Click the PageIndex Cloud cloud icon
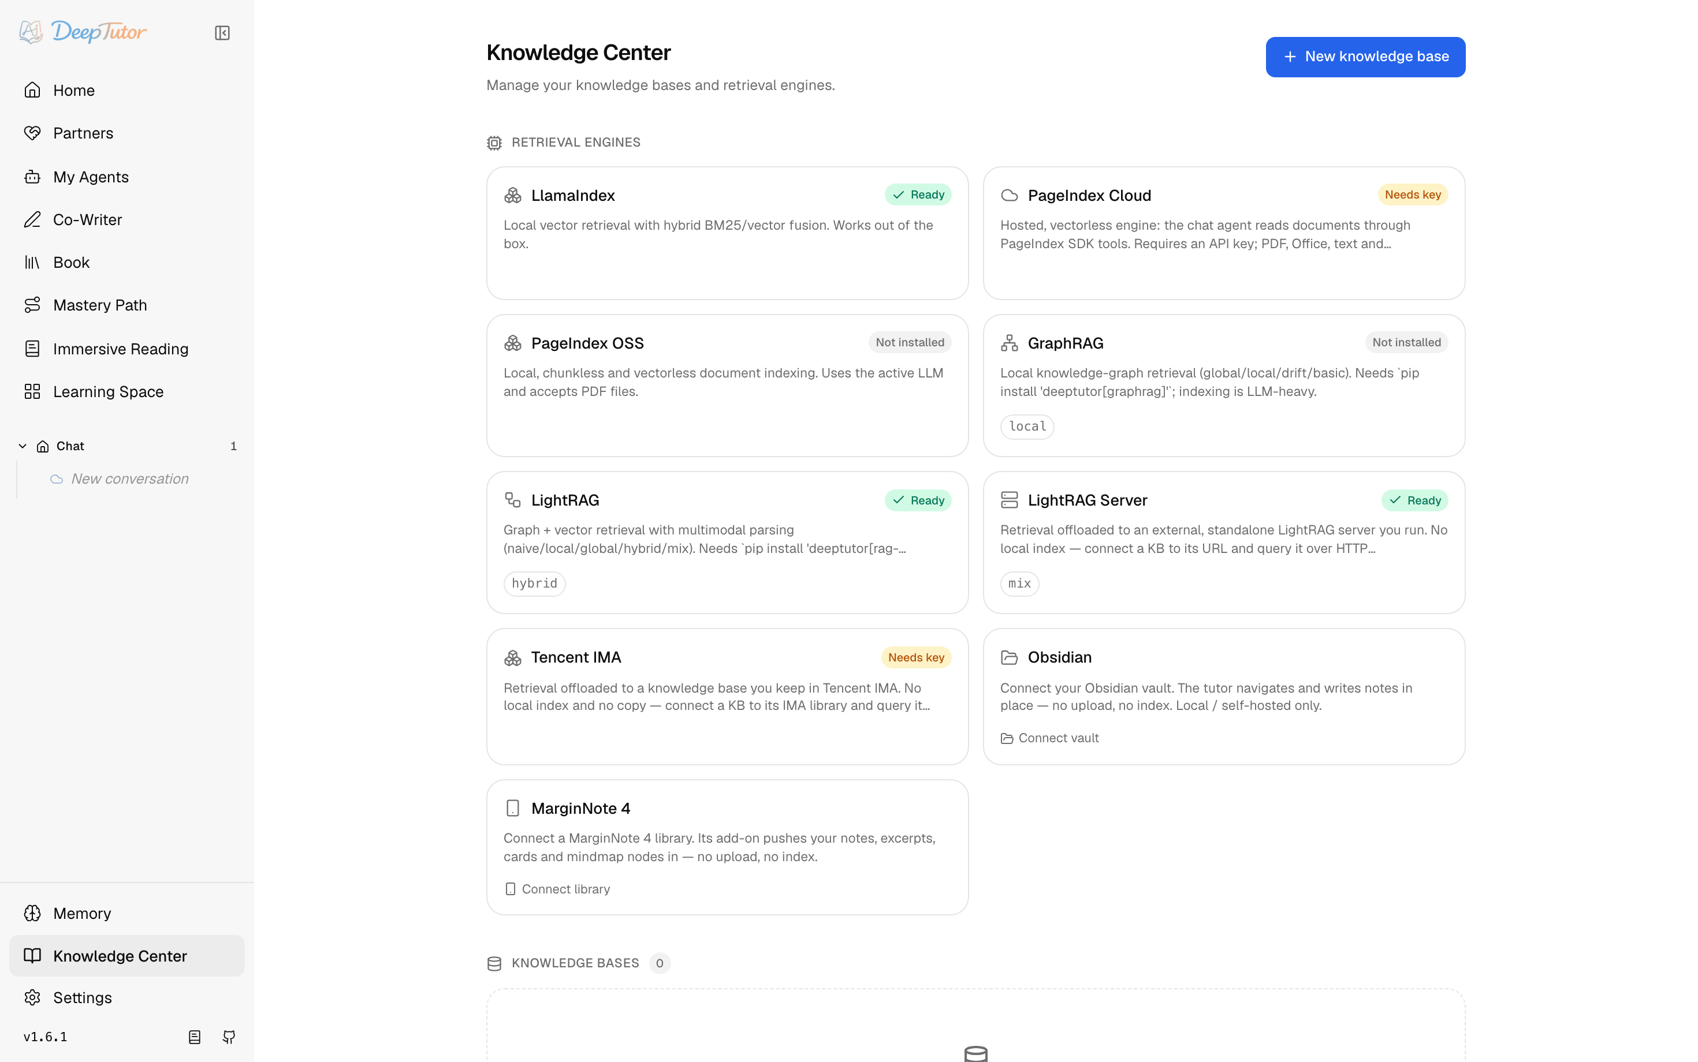 1009,195
